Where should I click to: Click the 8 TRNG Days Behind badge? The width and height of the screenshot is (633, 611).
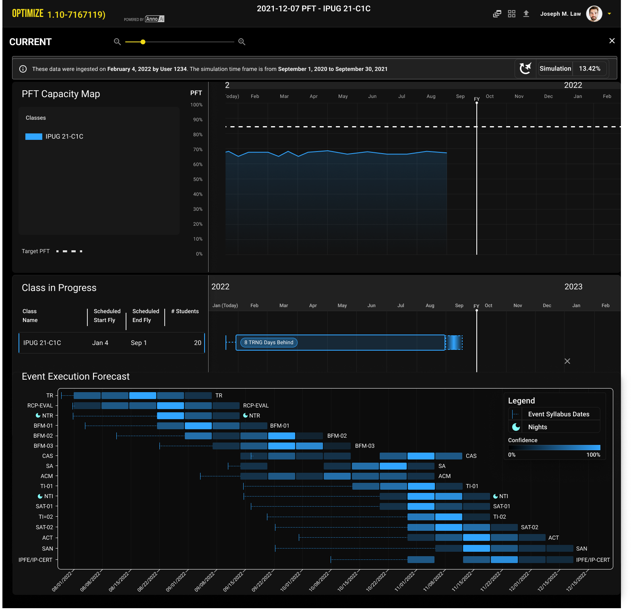(269, 343)
